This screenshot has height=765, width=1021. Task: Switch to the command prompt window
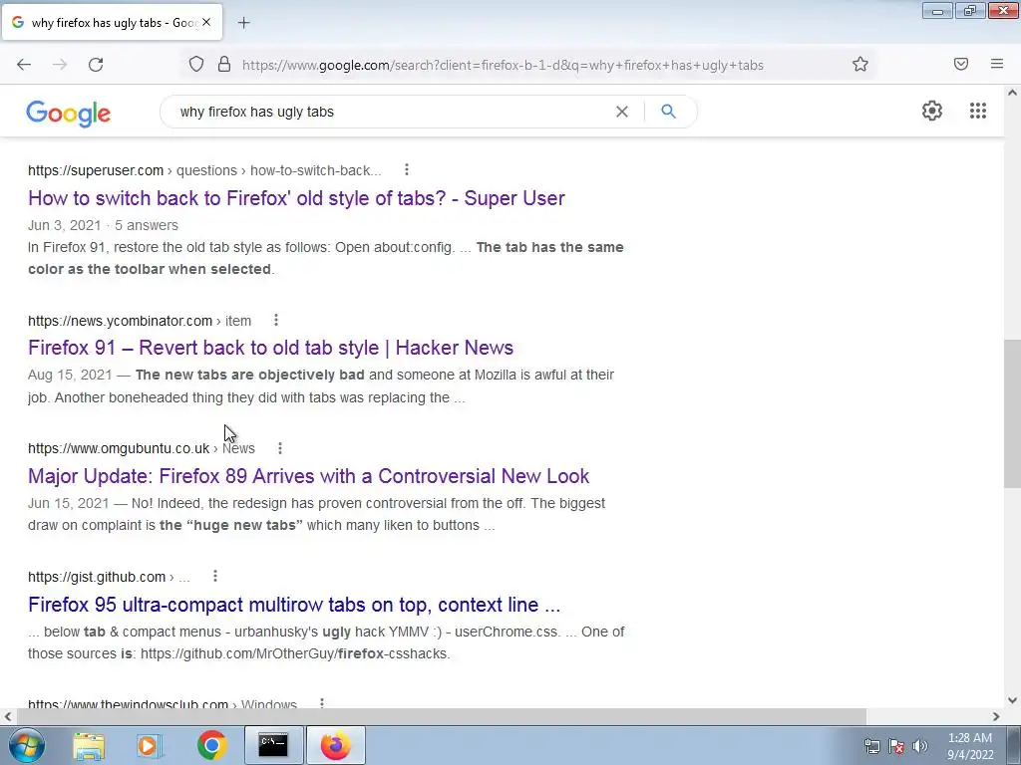[x=273, y=745]
